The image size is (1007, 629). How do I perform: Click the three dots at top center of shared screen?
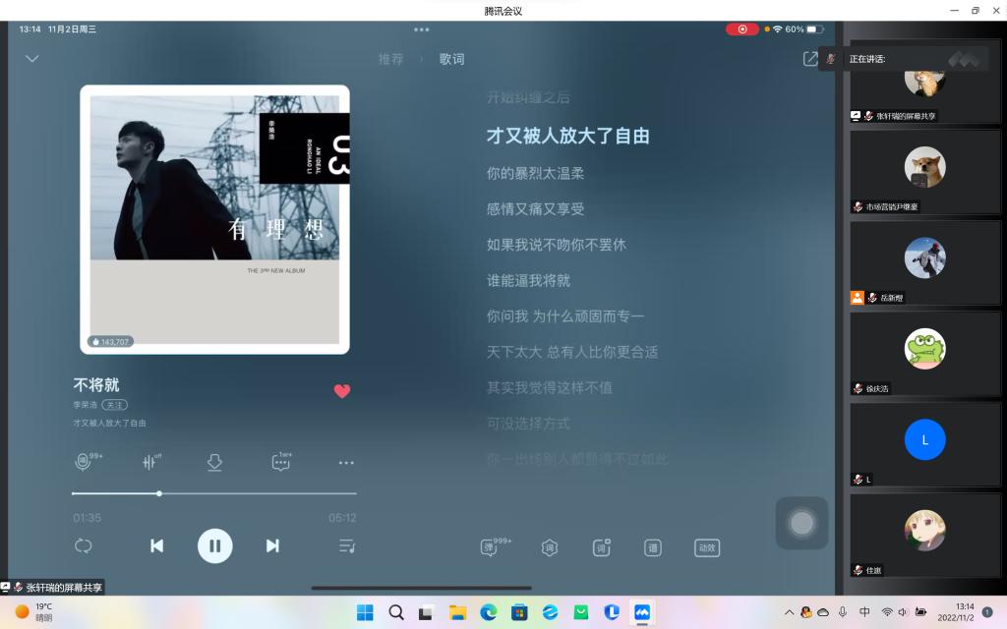coord(421,29)
